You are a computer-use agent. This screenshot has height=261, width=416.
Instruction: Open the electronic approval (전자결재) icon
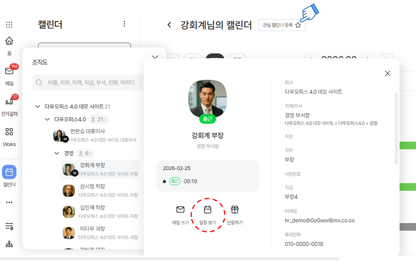pyautogui.click(x=9, y=101)
